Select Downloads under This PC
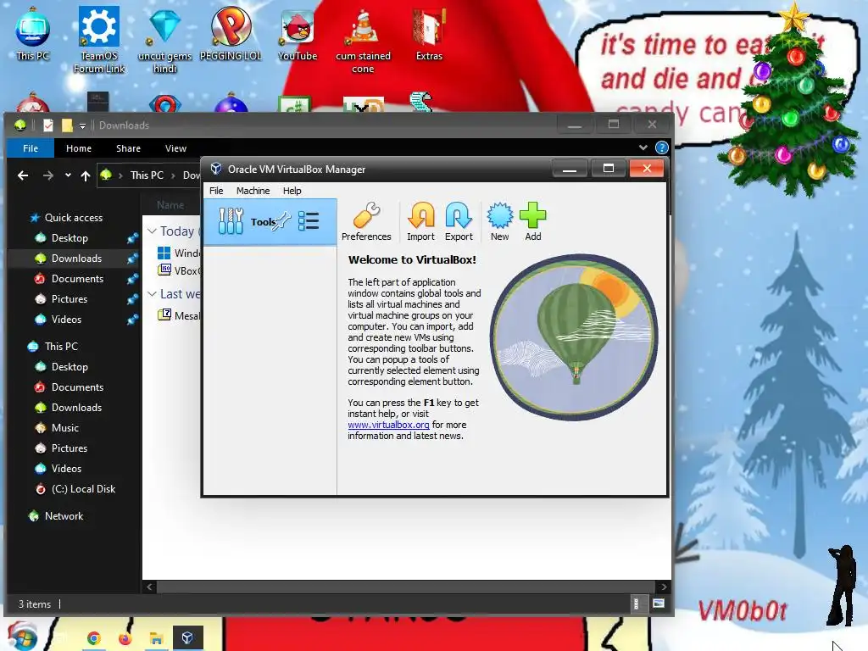 tap(75, 408)
